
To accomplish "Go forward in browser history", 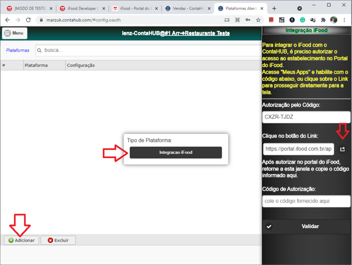I will pos(18,20).
